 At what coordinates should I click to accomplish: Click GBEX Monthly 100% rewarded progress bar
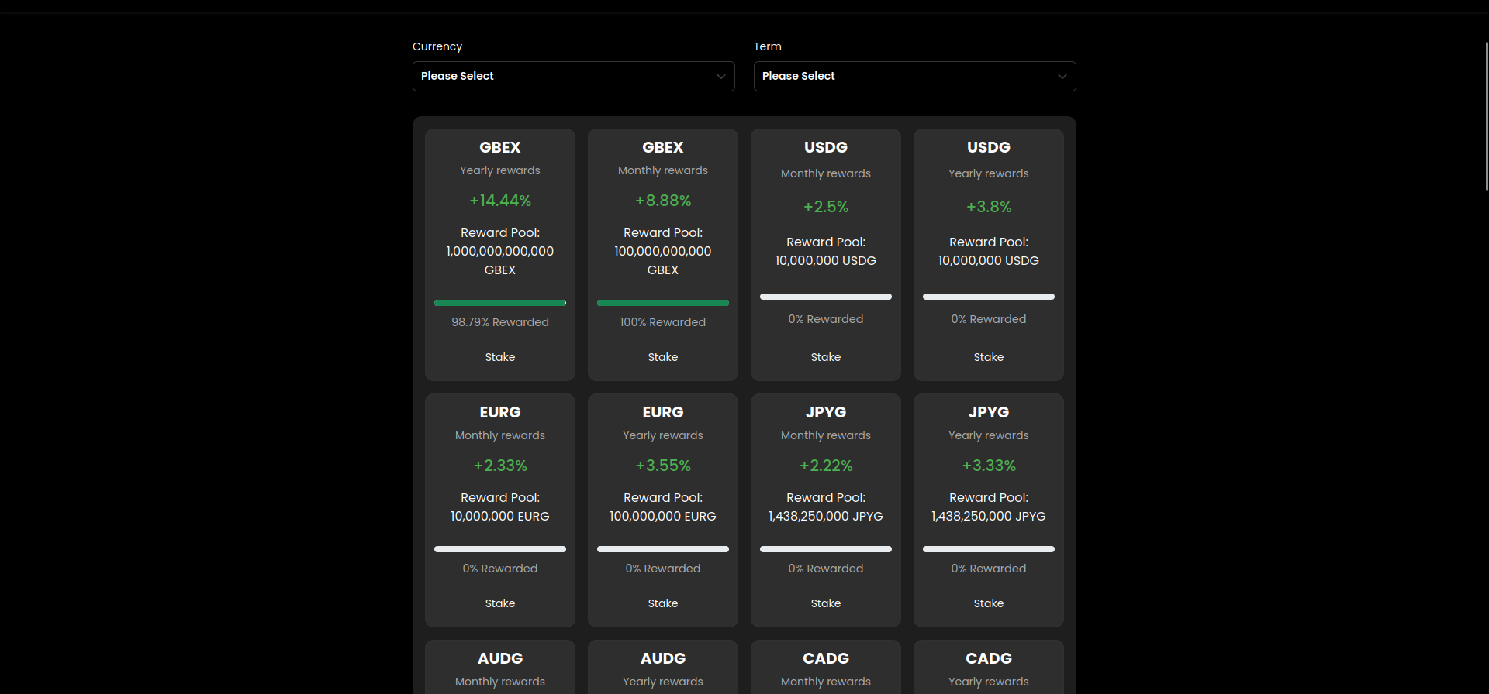tap(663, 303)
